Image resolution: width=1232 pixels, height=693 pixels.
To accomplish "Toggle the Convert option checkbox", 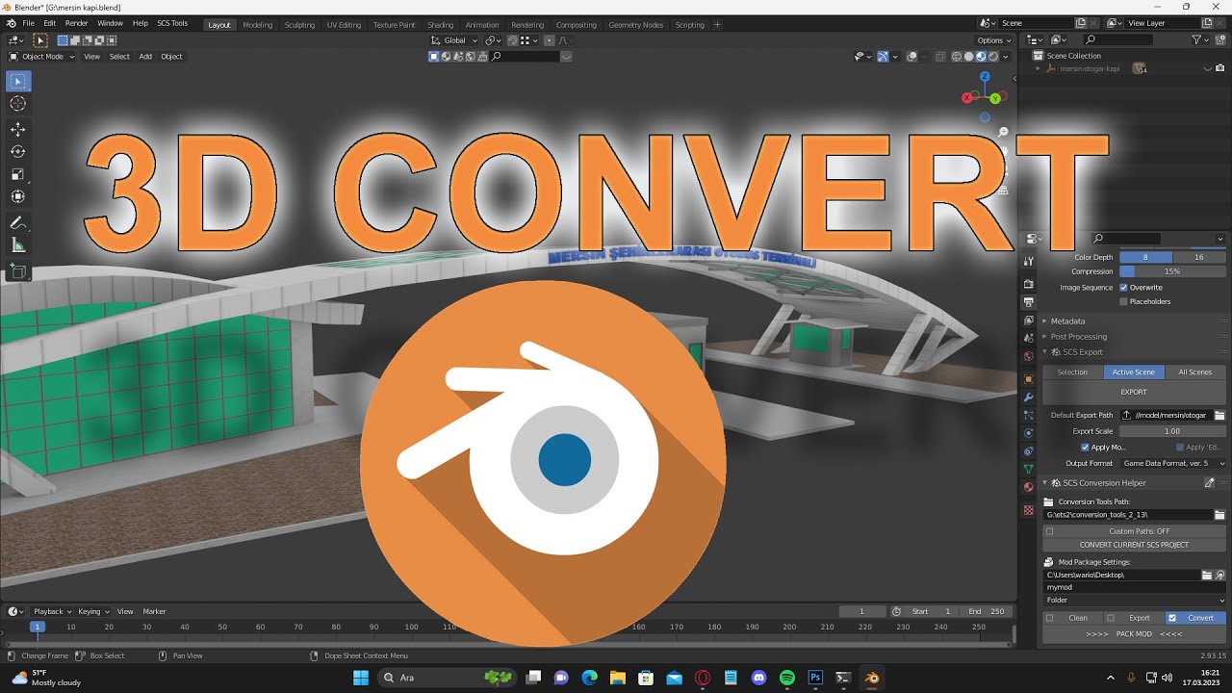I will pyautogui.click(x=1171, y=618).
